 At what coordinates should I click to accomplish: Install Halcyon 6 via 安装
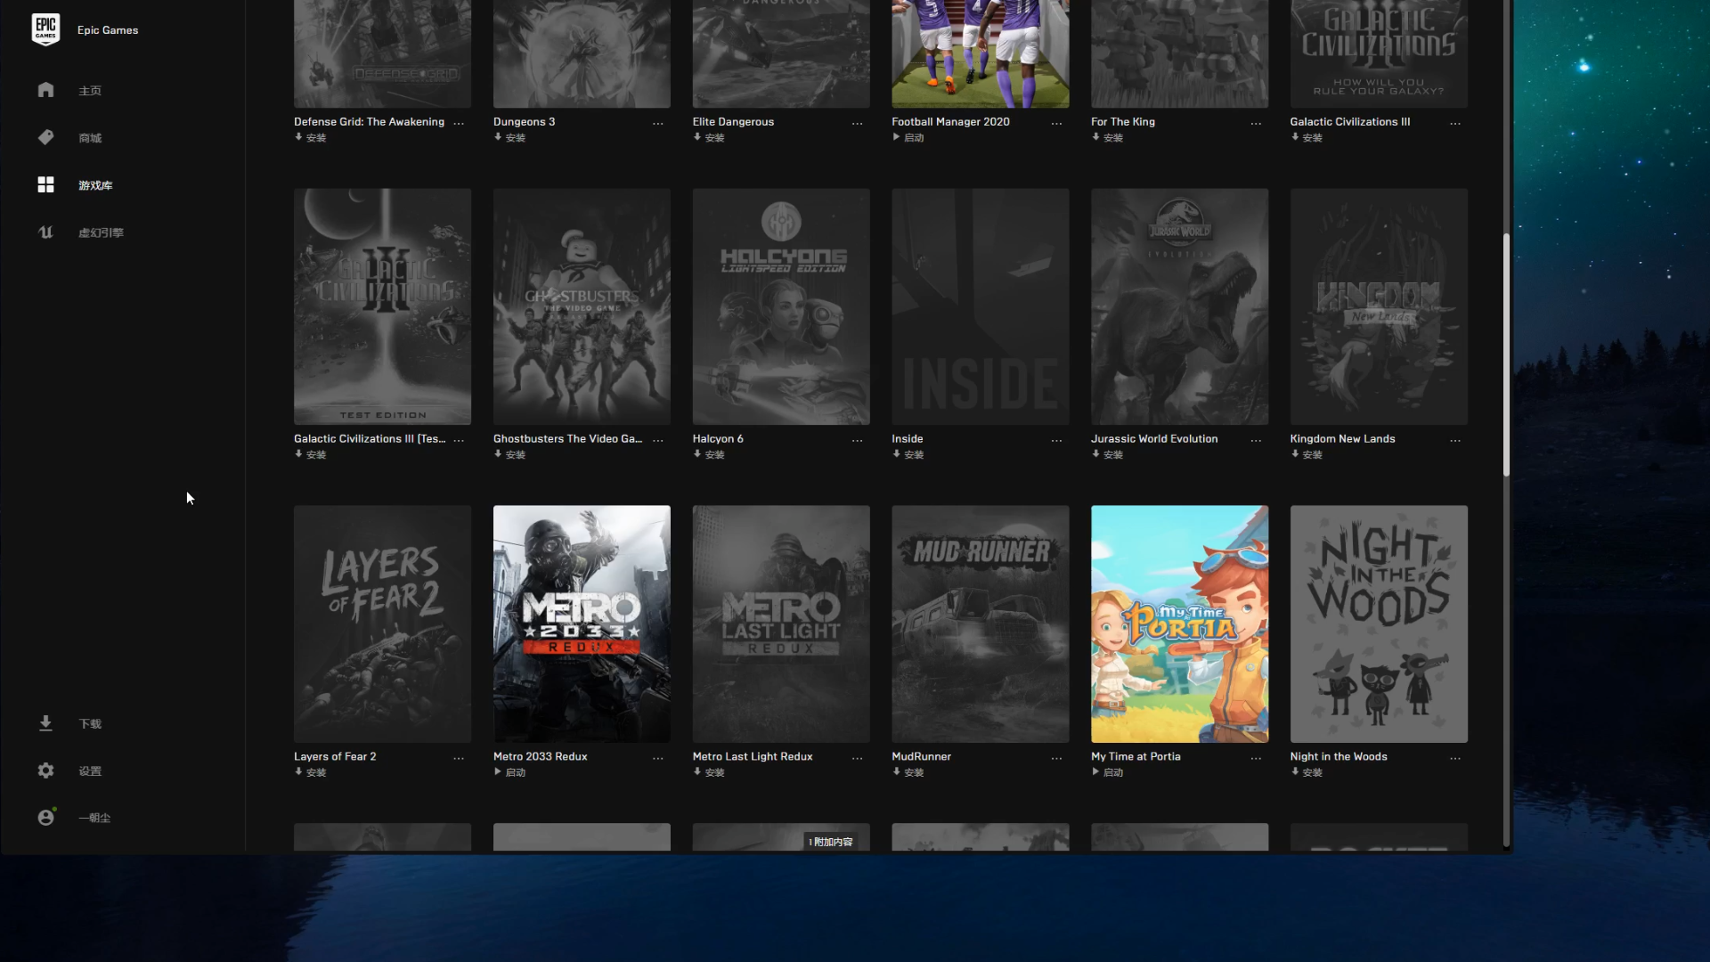click(710, 454)
